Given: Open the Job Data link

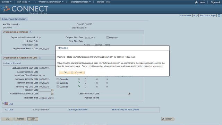Looking at the screenshot, I should click(x=9, y=110).
